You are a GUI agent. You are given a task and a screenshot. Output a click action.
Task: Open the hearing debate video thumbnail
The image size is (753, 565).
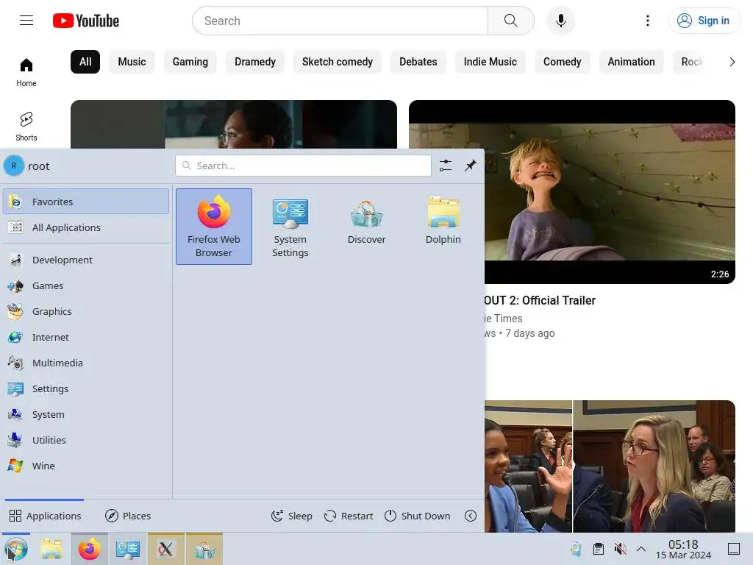[610, 466]
